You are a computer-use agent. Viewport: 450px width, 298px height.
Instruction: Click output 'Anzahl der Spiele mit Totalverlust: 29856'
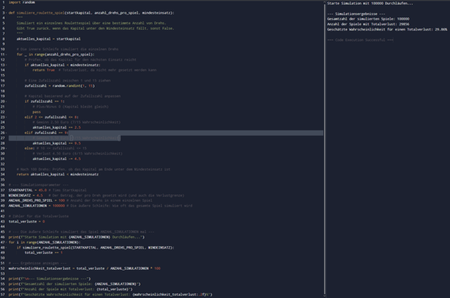368,24
